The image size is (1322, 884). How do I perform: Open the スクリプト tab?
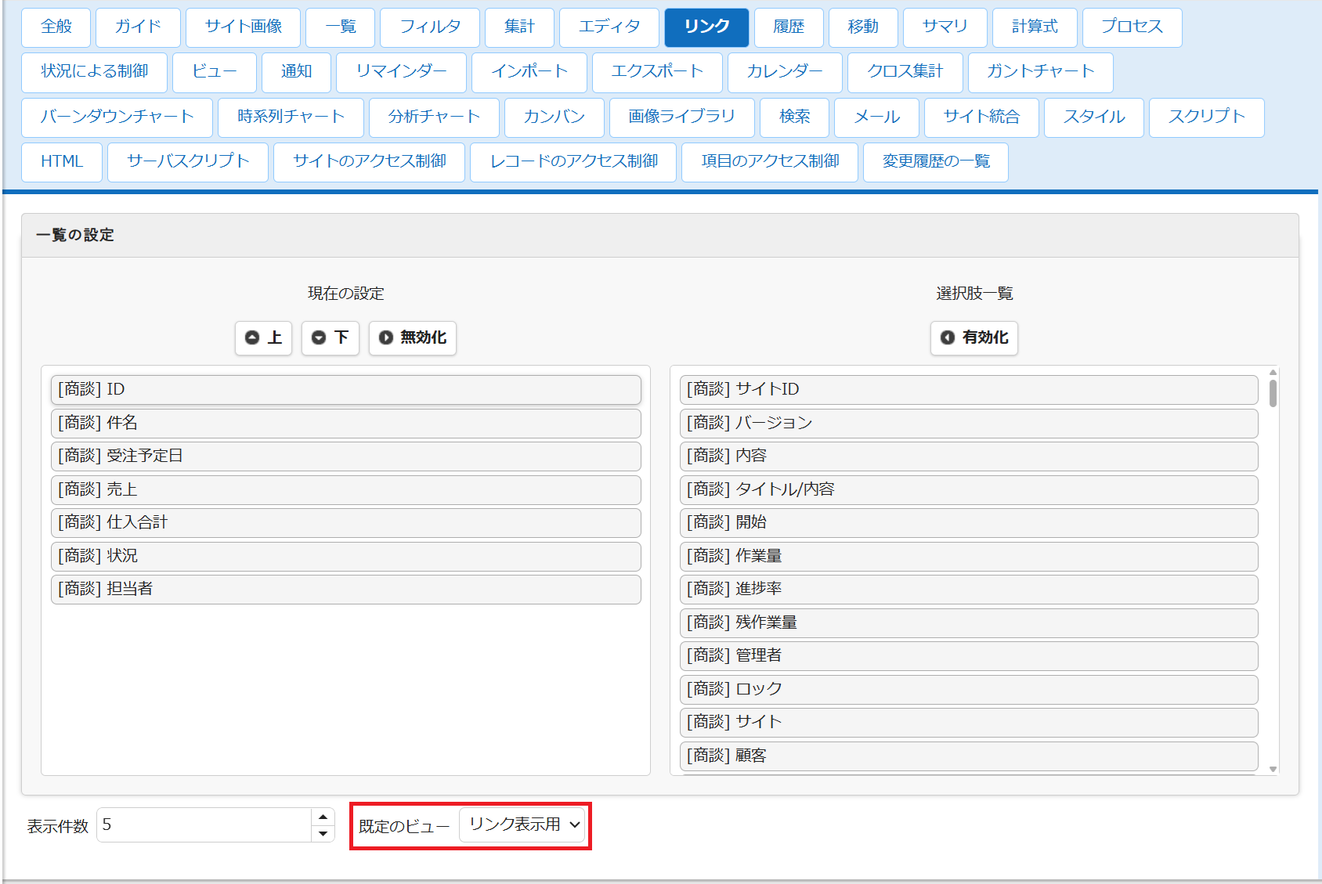click(1206, 117)
